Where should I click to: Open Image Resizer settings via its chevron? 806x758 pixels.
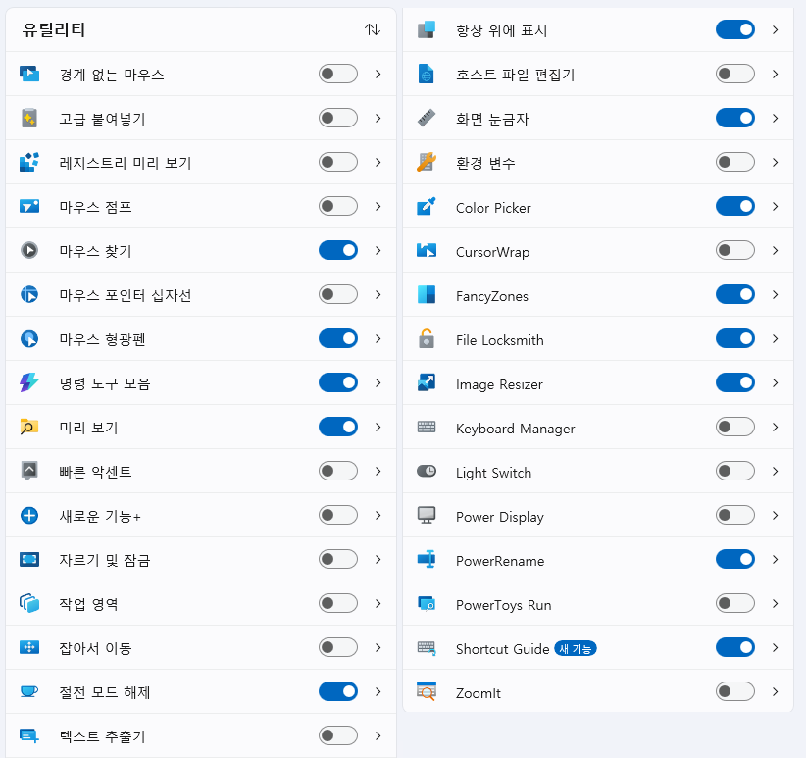(x=776, y=382)
